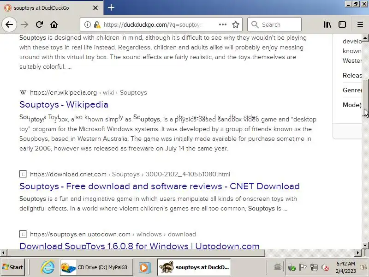The image size is (369, 277).
Task: Switch to CD Drive (D:) MyPal68 window
Action: [x=96, y=267]
